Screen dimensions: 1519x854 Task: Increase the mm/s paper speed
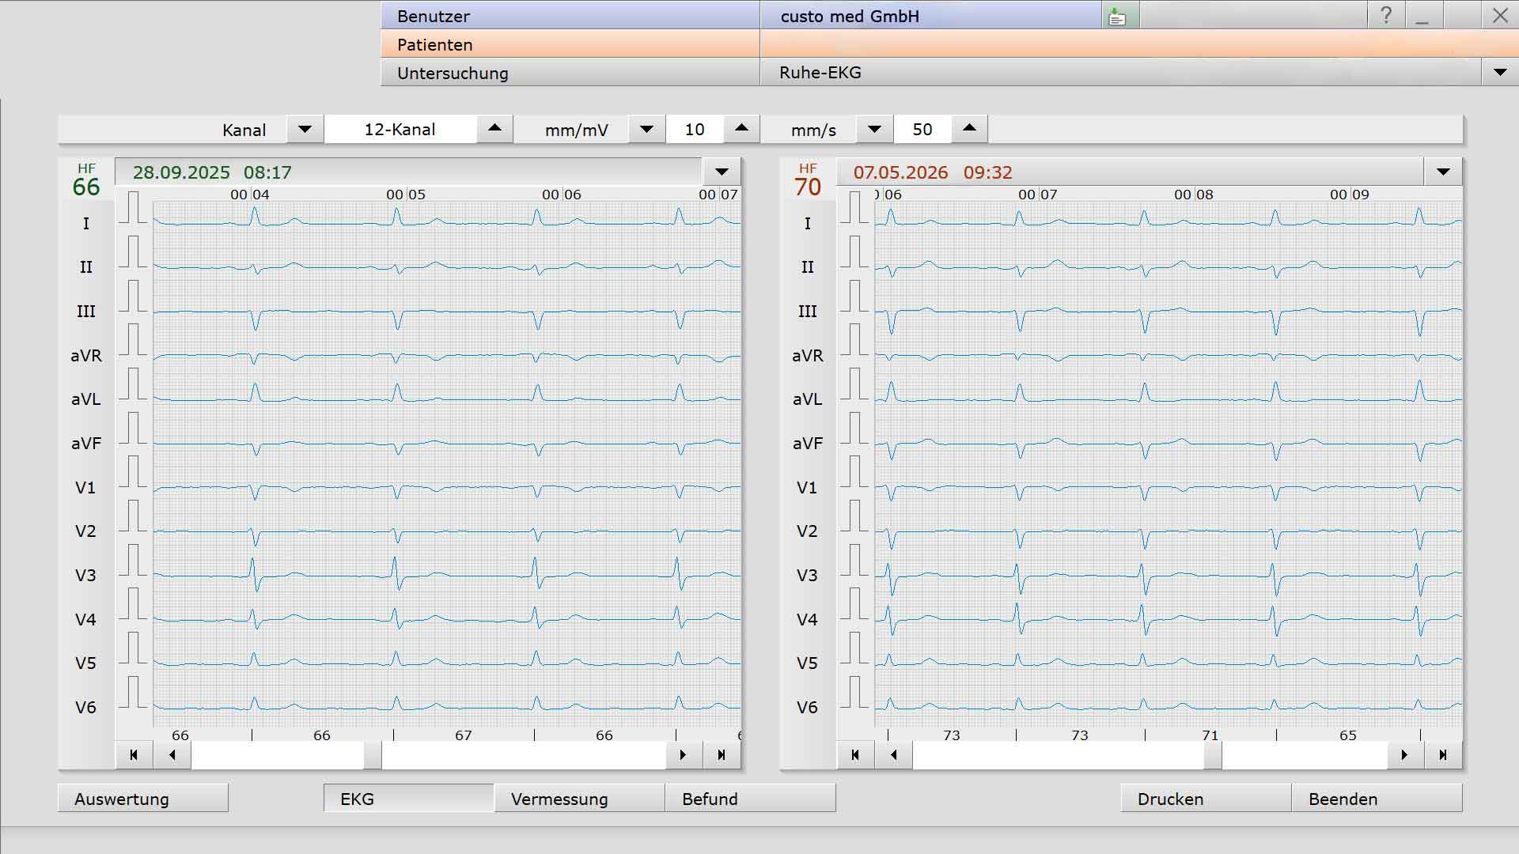click(970, 129)
